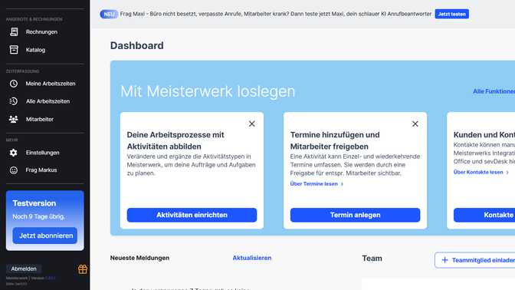Click the chevron after Über Kontakte lesen
The width and height of the screenshot is (515, 290).
[507, 173]
